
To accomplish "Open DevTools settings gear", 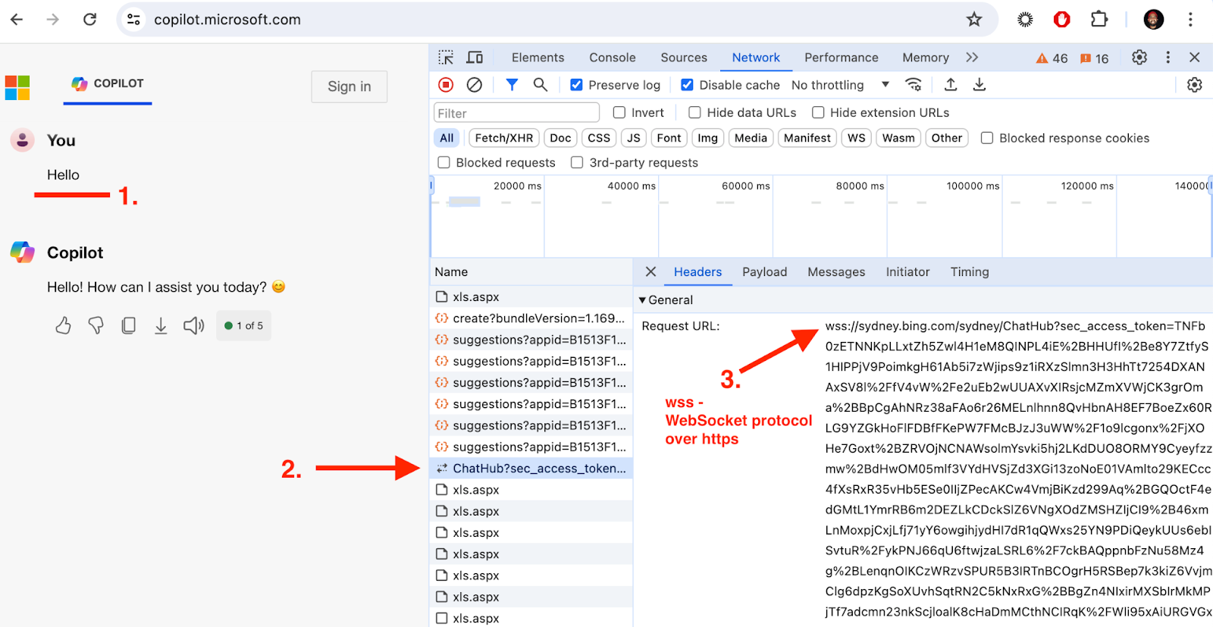I will (1139, 58).
